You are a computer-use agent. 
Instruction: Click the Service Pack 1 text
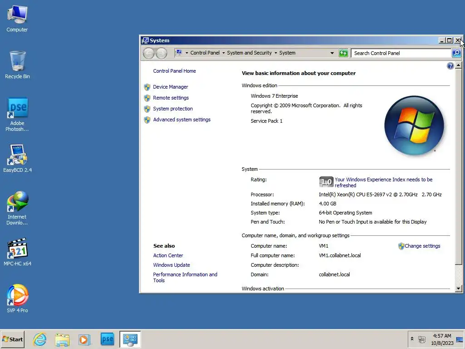(x=266, y=121)
